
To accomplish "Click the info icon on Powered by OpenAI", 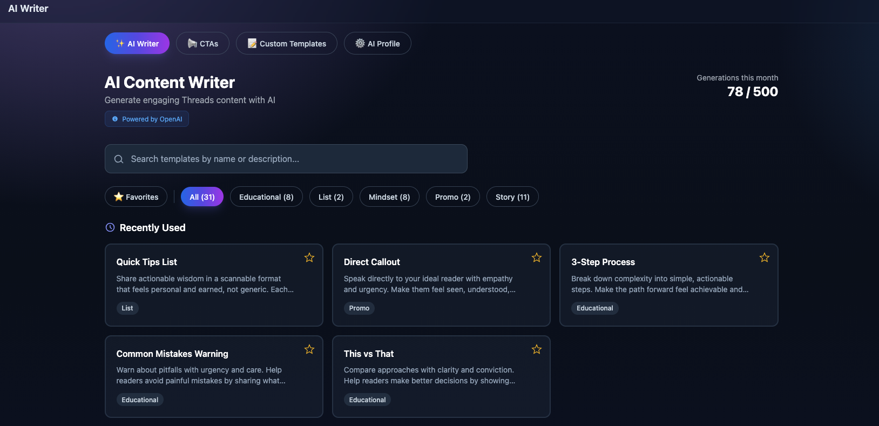I will (x=114, y=119).
